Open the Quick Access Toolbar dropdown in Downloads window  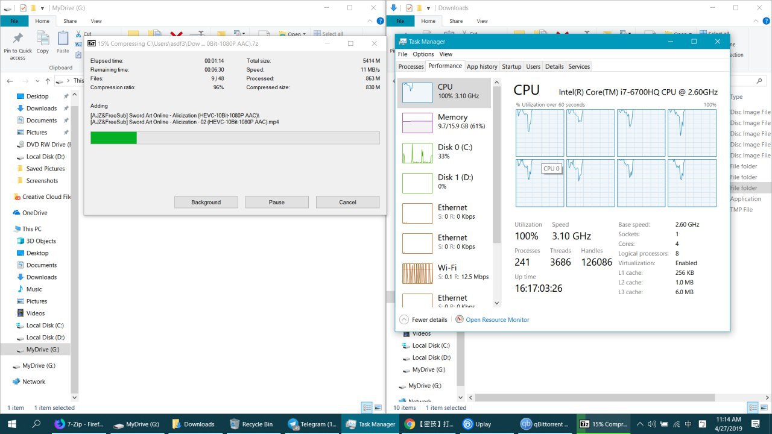(x=429, y=8)
